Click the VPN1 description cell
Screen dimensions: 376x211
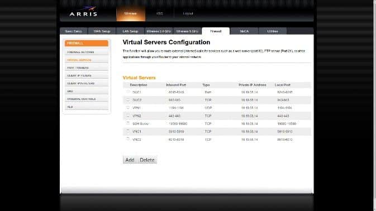137,108
